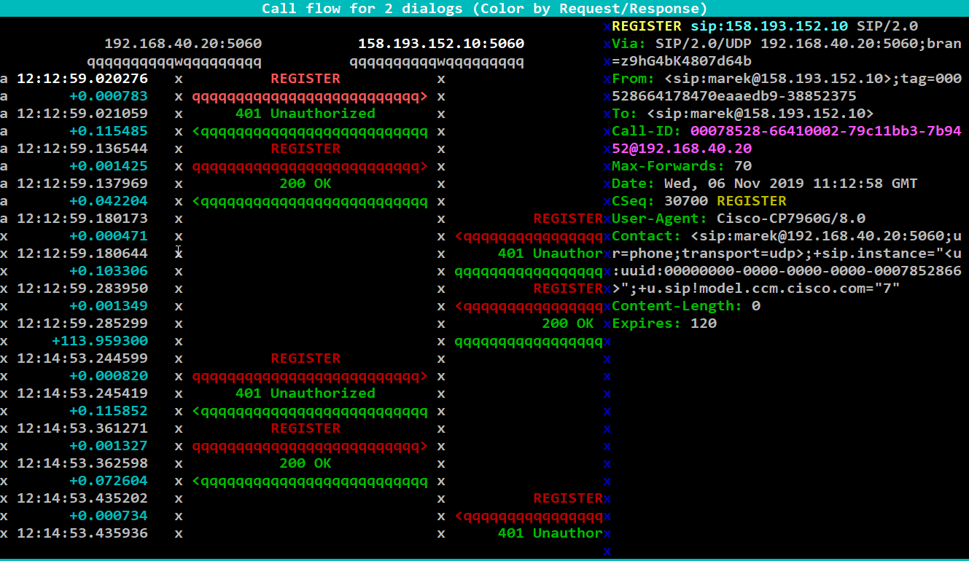The height and width of the screenshot is (561, 969).
Task: Click the Call flow title bar
Action: [x=484, y=8]
